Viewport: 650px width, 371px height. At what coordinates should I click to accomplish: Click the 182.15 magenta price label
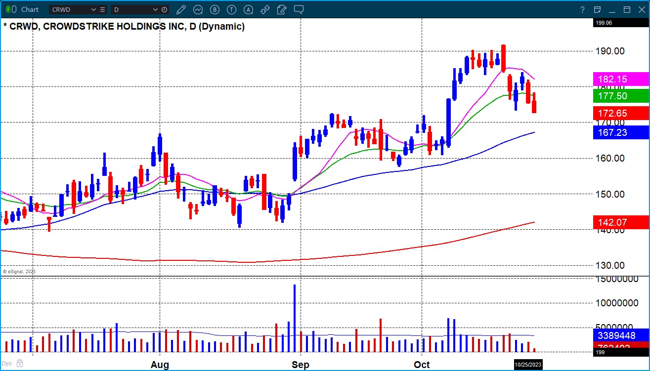(x=621, y=79)
